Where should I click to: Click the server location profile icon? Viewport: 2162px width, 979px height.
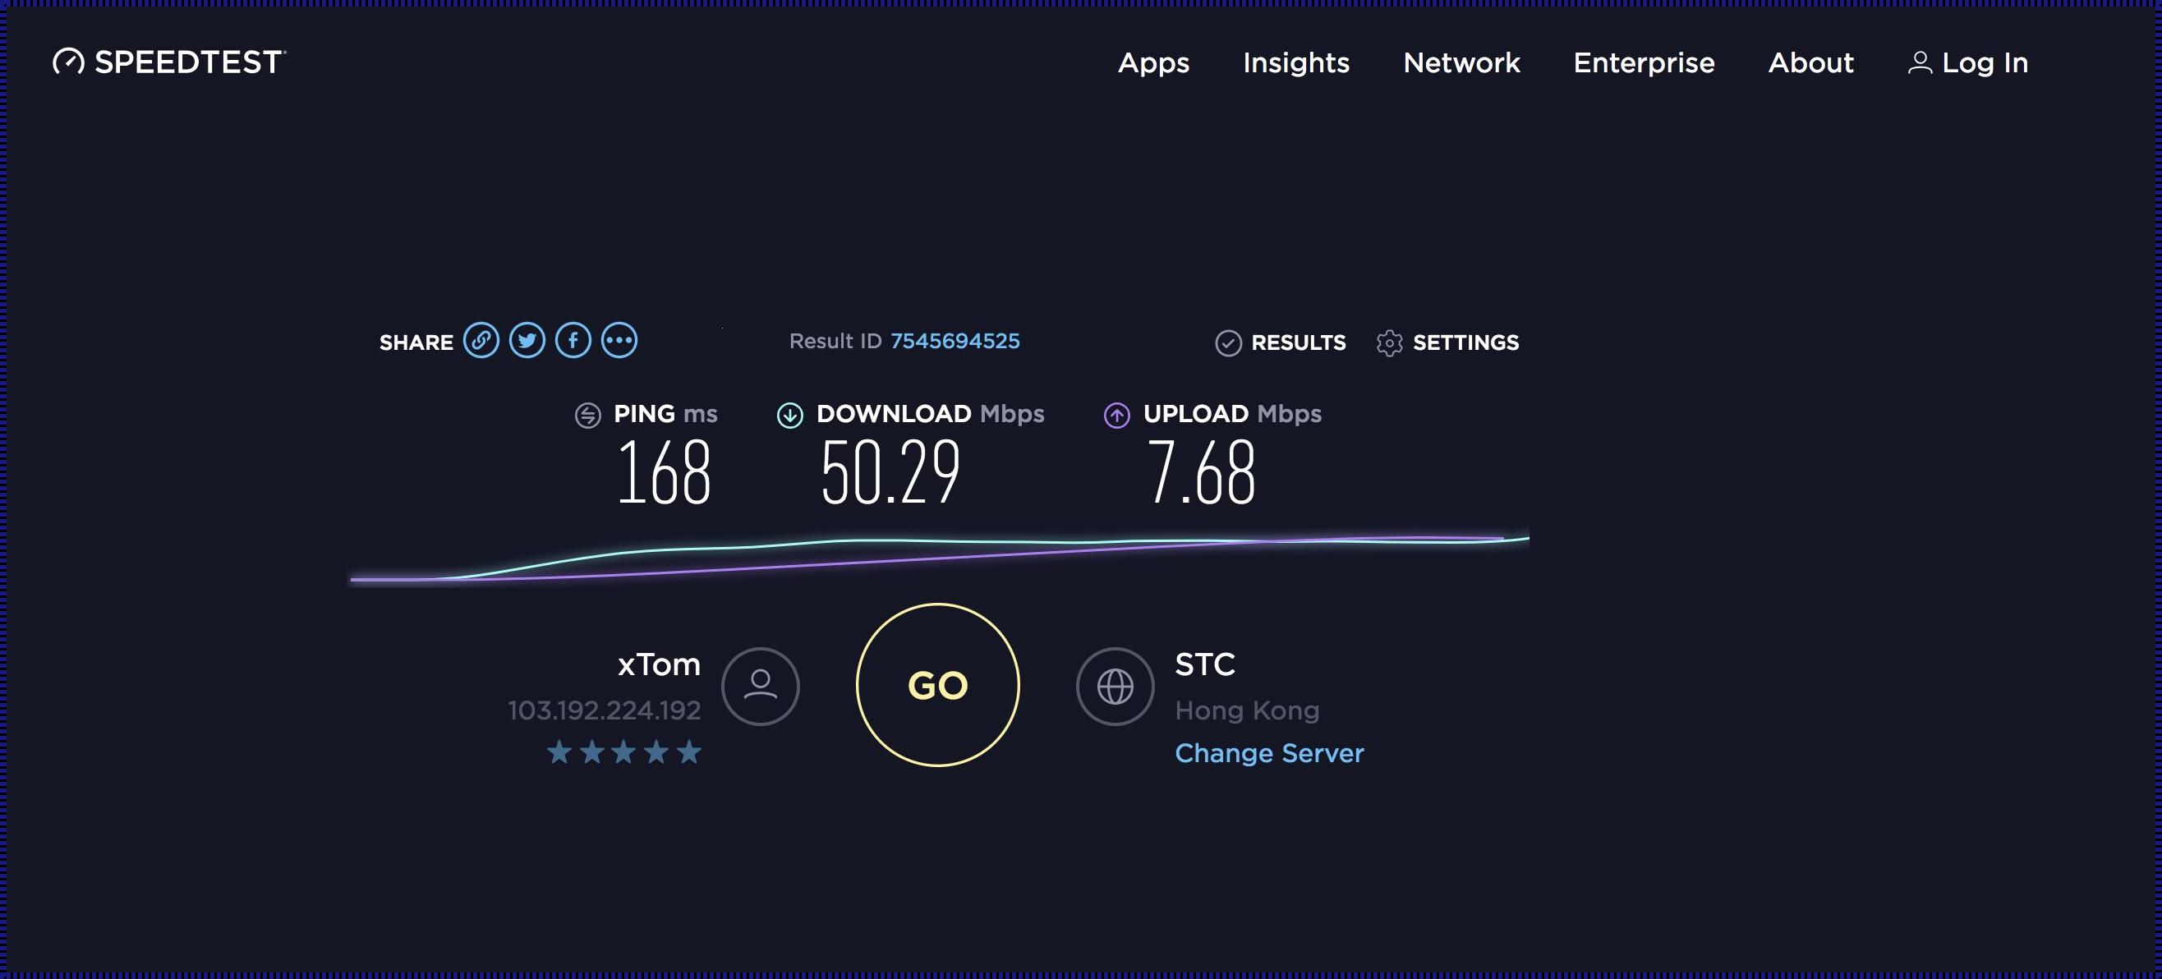coord(1114,685)
